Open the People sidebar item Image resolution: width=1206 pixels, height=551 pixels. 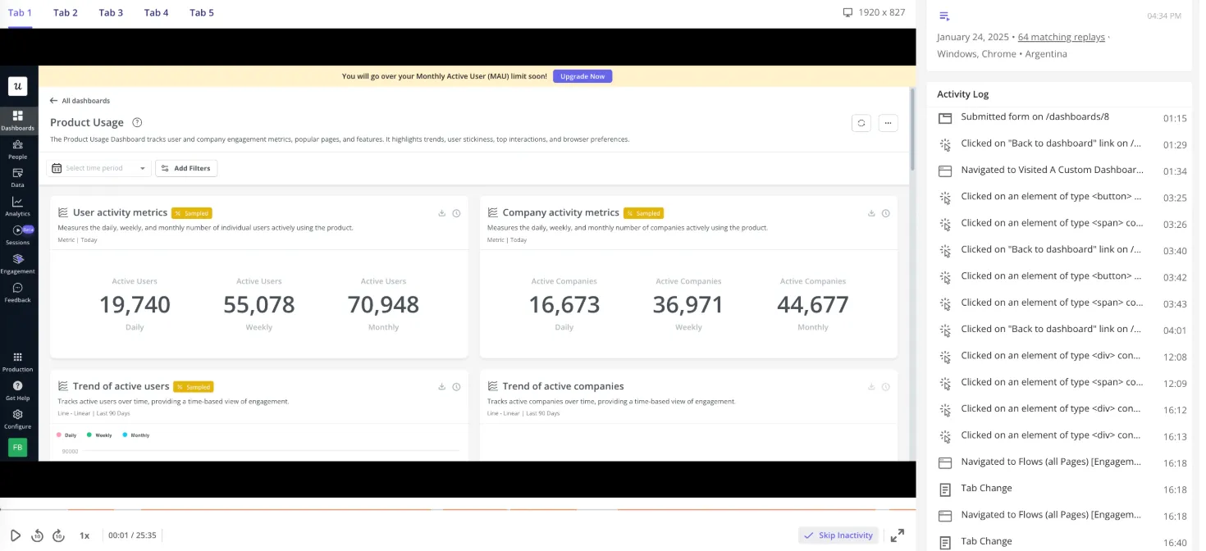coord(17,149)
